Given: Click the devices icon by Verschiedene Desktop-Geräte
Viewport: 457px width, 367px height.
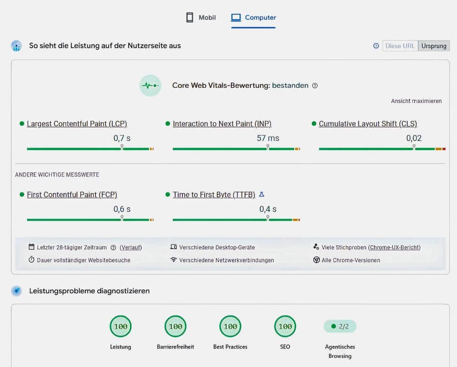Looking at the screenshot, I should click(174, 247).
